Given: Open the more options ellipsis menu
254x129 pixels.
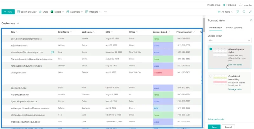Looking at the screenshot, I should pyautogui.click(x=106, y=12).
